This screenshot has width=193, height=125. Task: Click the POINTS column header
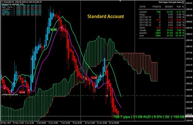click(x=157, y=7)
